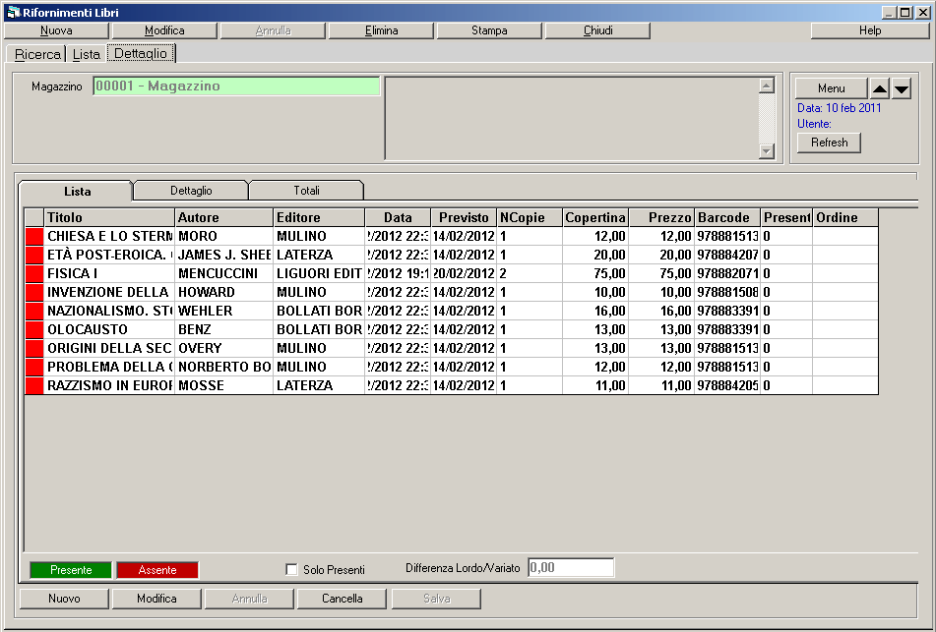Screen dimensions: 936x632
Task: Select the row CHIESA E LO STERM
Action: click(x=452, y=237)
